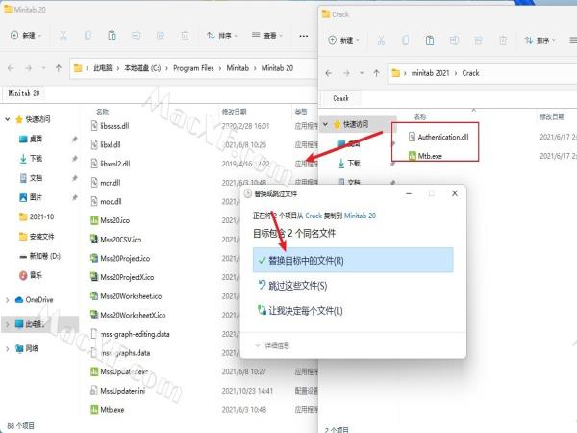Select libxl.dll file
This screenshot has width=577, height=433.
[x=110, y=144]
